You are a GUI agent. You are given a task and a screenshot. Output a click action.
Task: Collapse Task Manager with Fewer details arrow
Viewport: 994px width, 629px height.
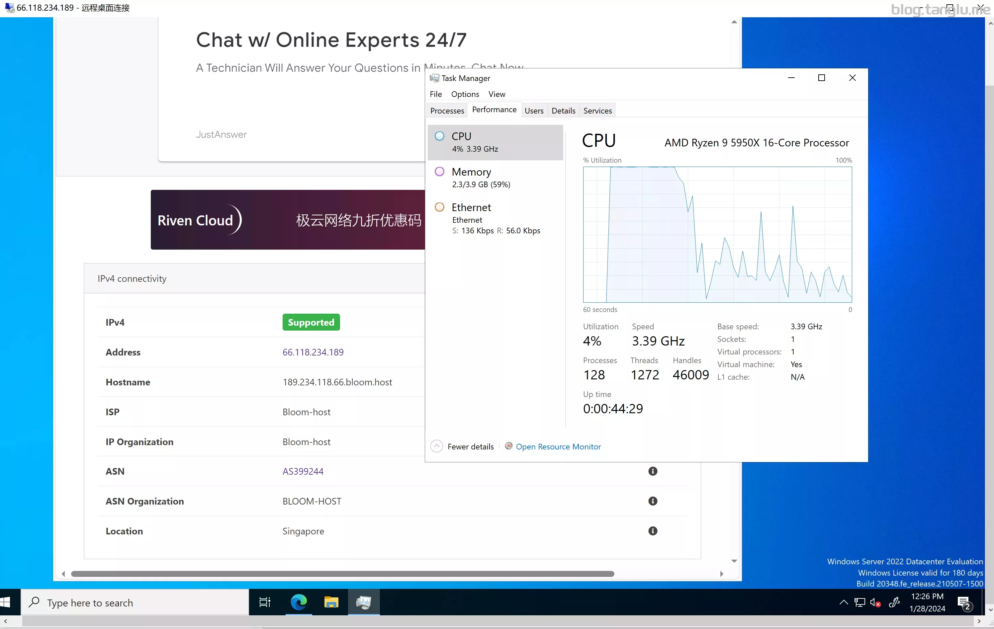point(436,446)
